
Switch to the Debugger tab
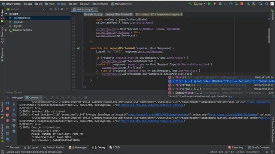coord(18,98)
